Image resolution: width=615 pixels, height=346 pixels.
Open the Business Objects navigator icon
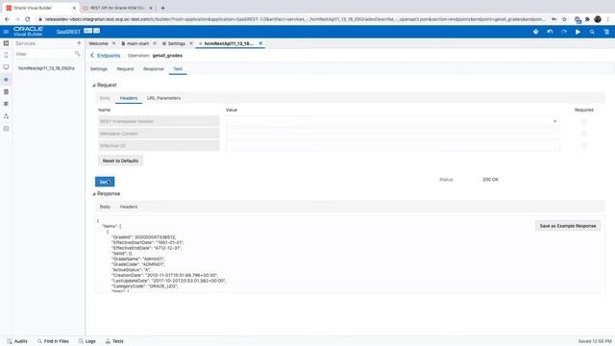coord(6,92)
